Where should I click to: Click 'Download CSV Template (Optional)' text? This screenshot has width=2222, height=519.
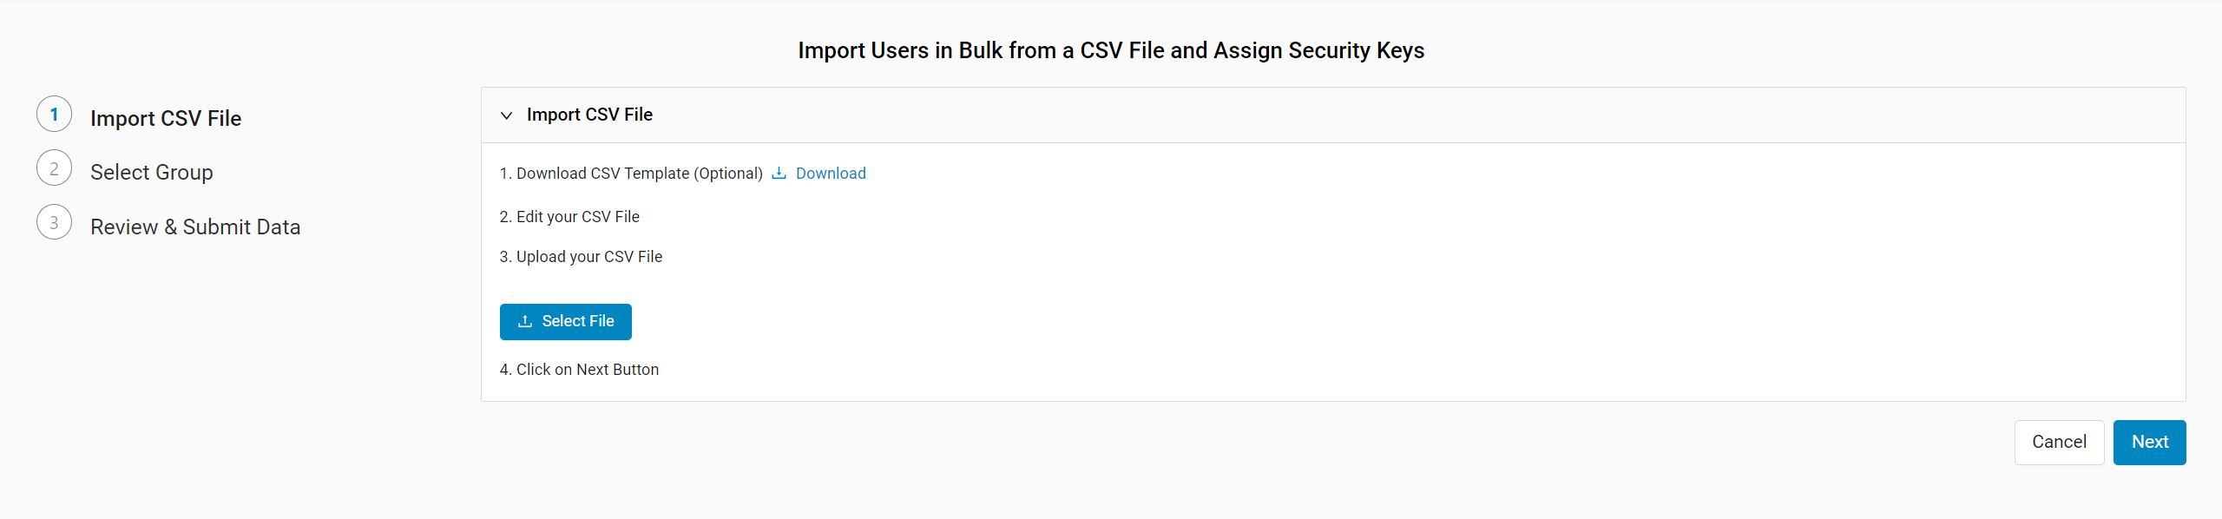coord(640,174)
